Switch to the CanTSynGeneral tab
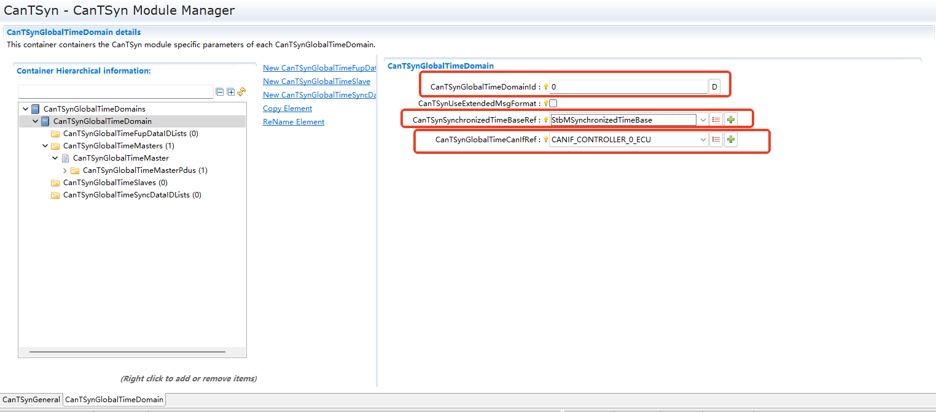Screen dimensions: 936x412 [x=31, y=400]
